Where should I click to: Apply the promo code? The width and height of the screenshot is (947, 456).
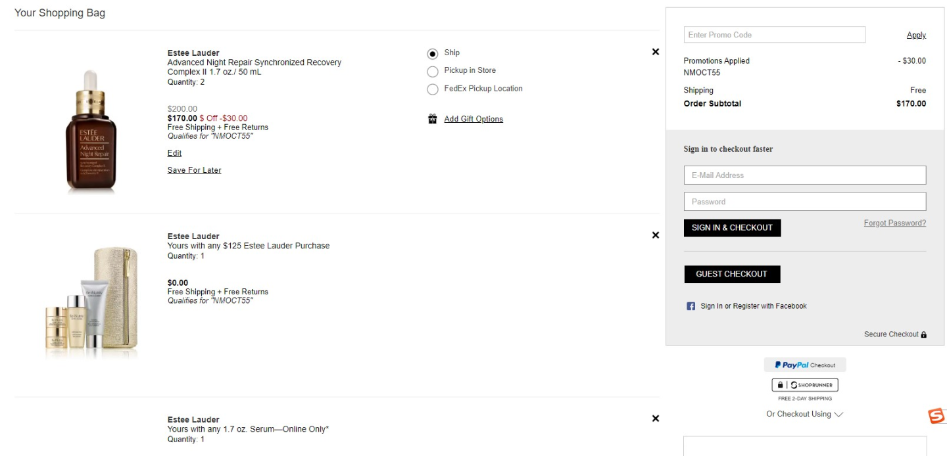click(916, 35)
